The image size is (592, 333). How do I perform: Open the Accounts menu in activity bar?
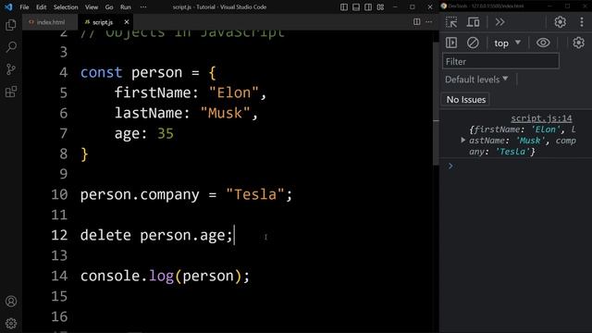tap(11, 302)
